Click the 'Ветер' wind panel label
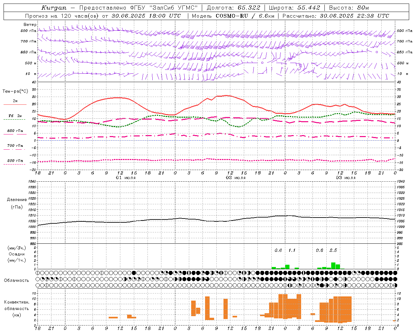This screenshot has width=414, height=331. click(x=30, y=25)
